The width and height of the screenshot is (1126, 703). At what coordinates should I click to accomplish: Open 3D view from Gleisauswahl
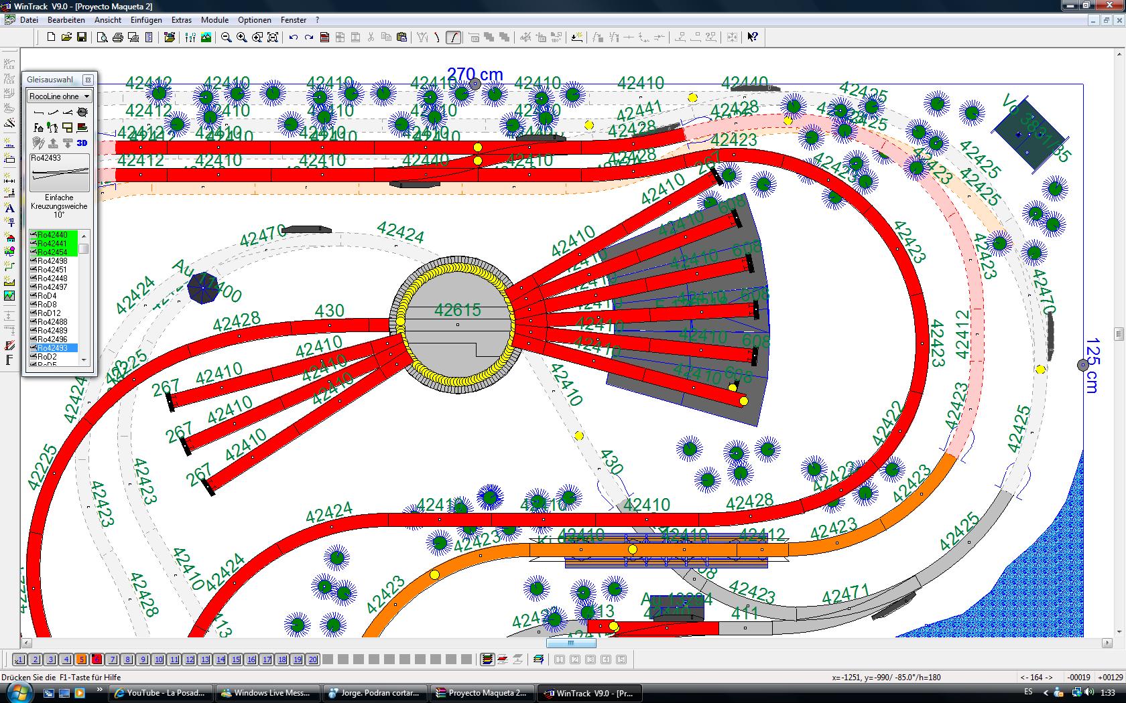[82, 143]
